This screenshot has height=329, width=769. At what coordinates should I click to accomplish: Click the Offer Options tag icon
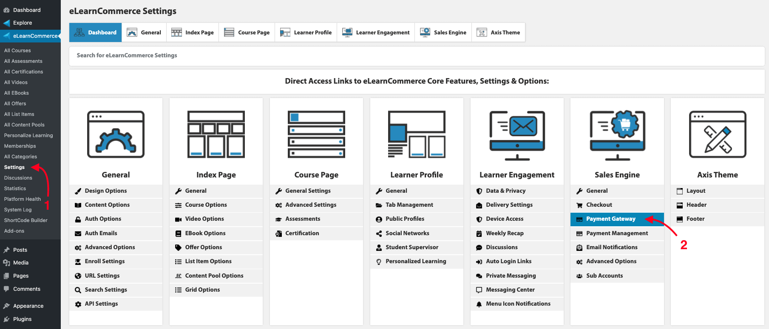[179, 247]
